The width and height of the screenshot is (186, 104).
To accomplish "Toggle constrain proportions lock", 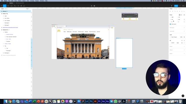I will coord(184,19).
